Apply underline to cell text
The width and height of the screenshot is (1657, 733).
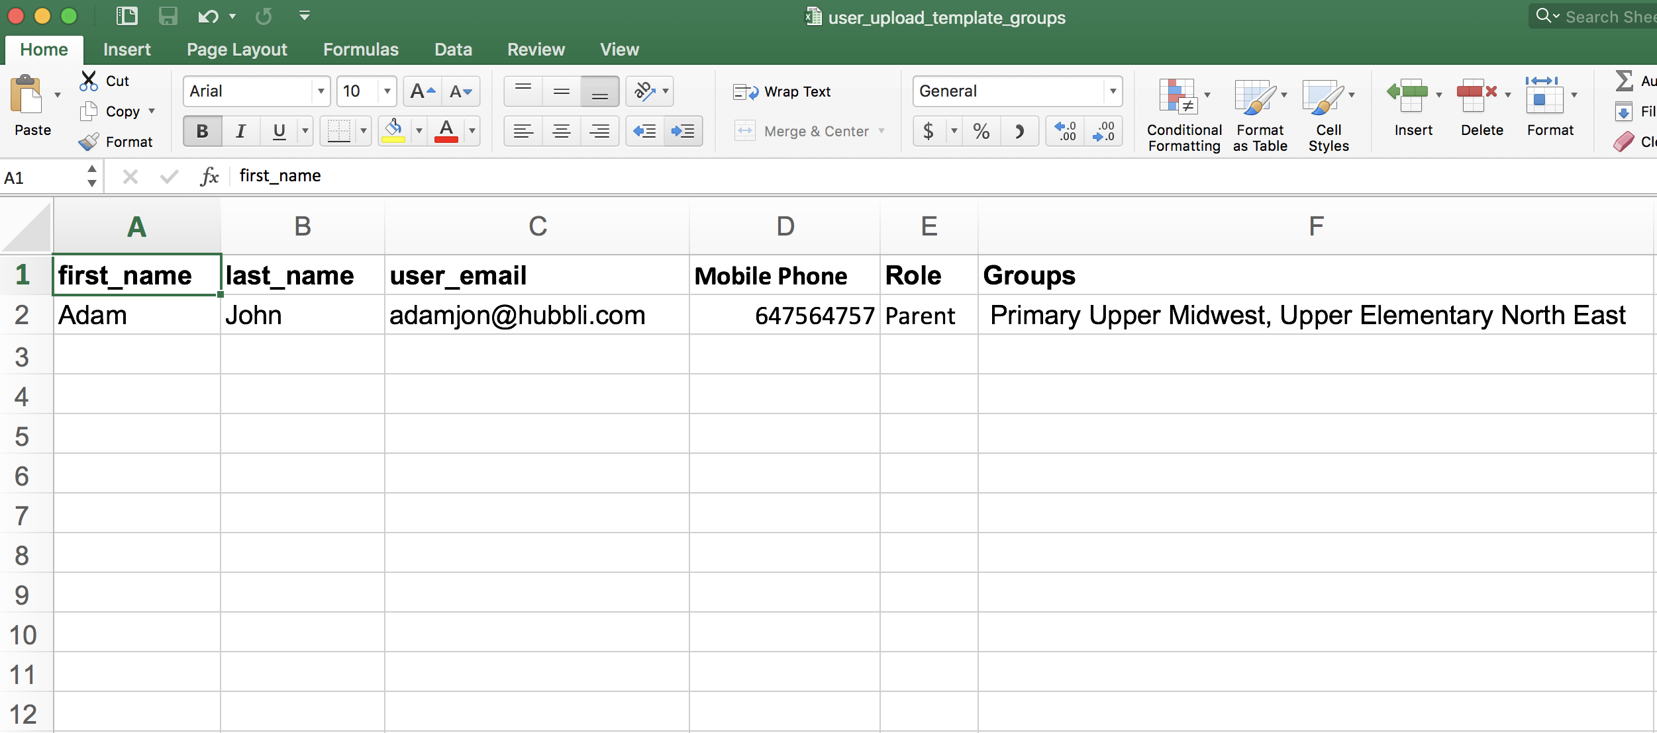pos(278,130)
